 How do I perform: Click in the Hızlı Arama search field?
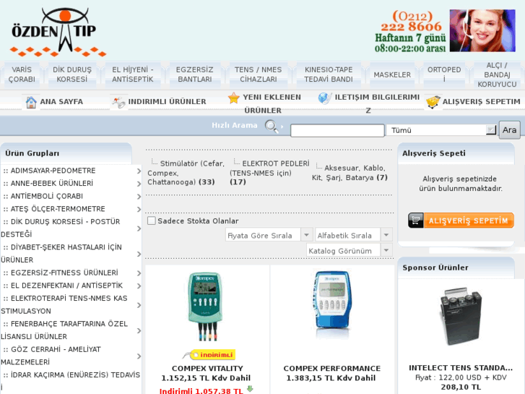(337, 130)
